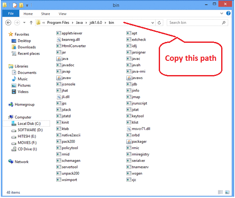Click jdk1.6.0 in the address breadcrumb
Viewport: 235px width, 198px height.
(96, 23)
